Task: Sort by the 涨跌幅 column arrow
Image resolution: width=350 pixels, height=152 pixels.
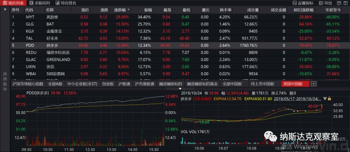Action: tap(129, 10)
